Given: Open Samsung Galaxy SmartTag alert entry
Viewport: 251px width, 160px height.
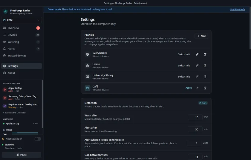Looking at the screenshot, I should point(22,98).
